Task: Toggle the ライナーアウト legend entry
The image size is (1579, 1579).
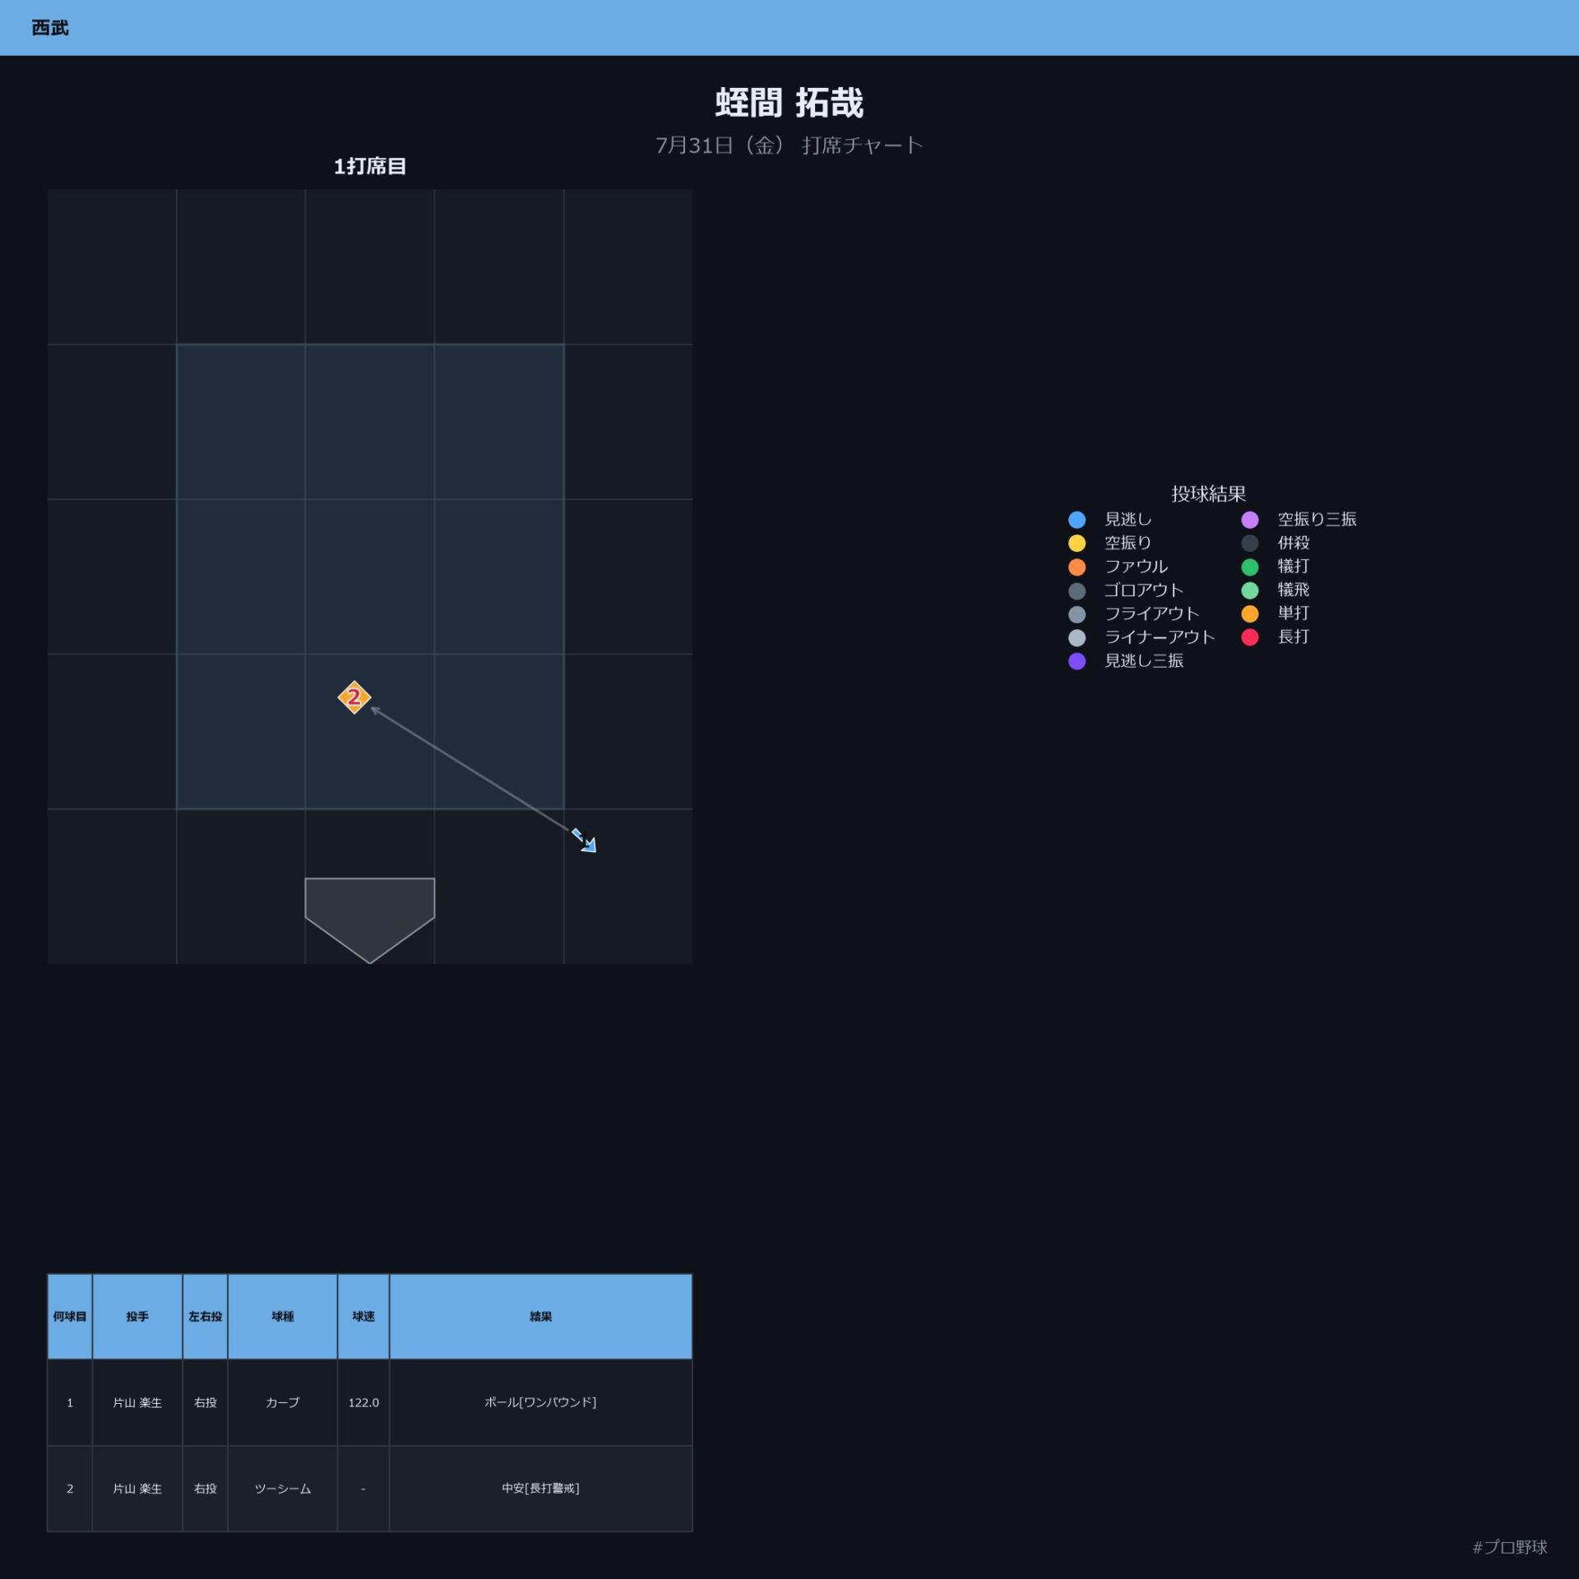Action: pos(1141,637)
